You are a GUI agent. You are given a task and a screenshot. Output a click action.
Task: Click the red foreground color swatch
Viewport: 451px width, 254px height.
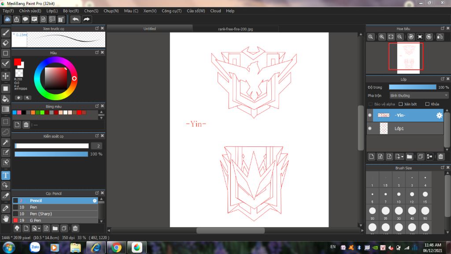(17, 62)
